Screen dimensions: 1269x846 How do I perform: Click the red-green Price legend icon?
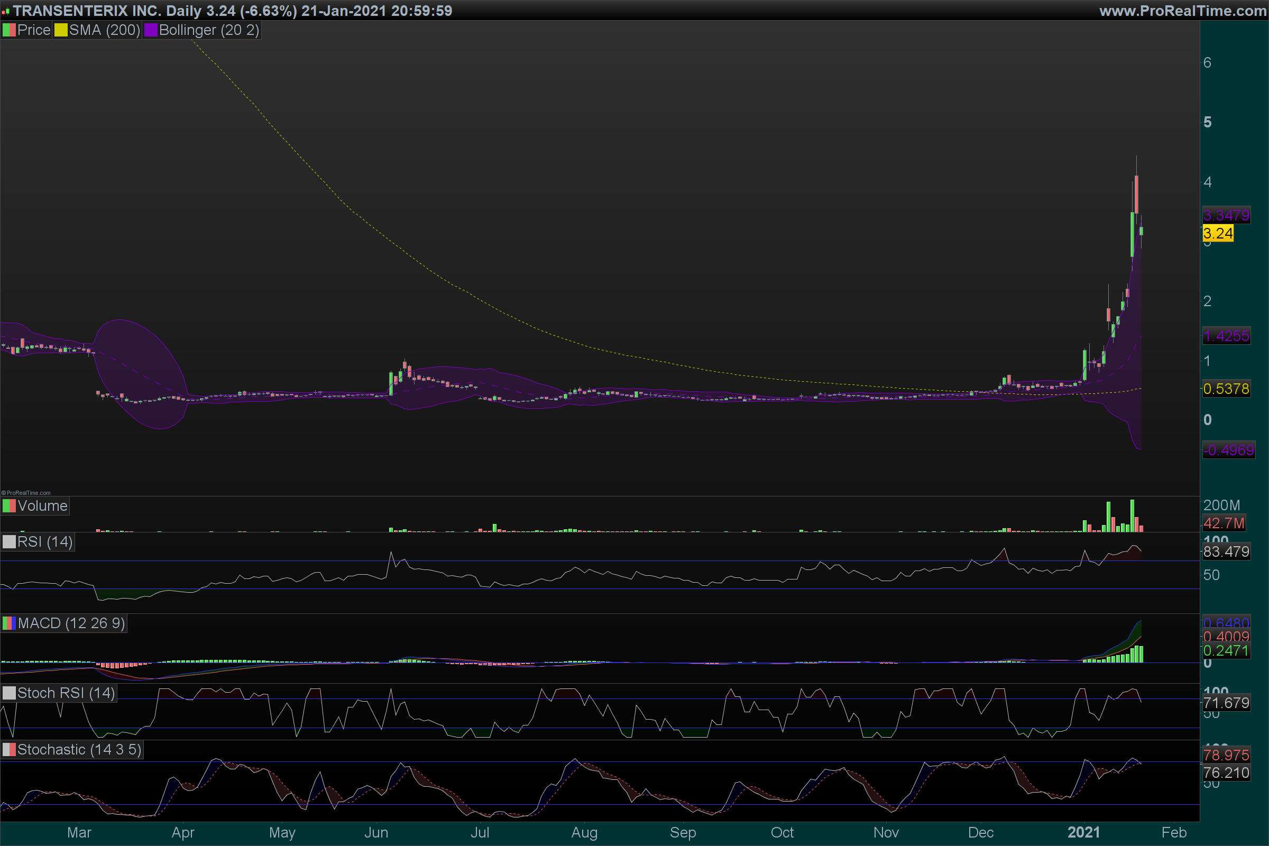(x=9, y=30)
